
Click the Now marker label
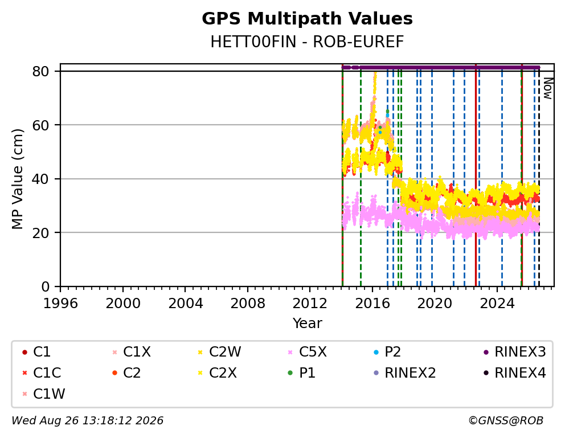pos(548,88)
